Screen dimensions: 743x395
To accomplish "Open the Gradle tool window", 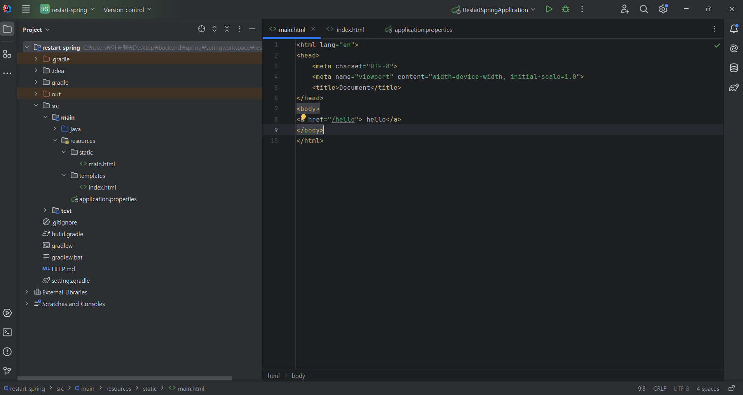I will (734, 87).
